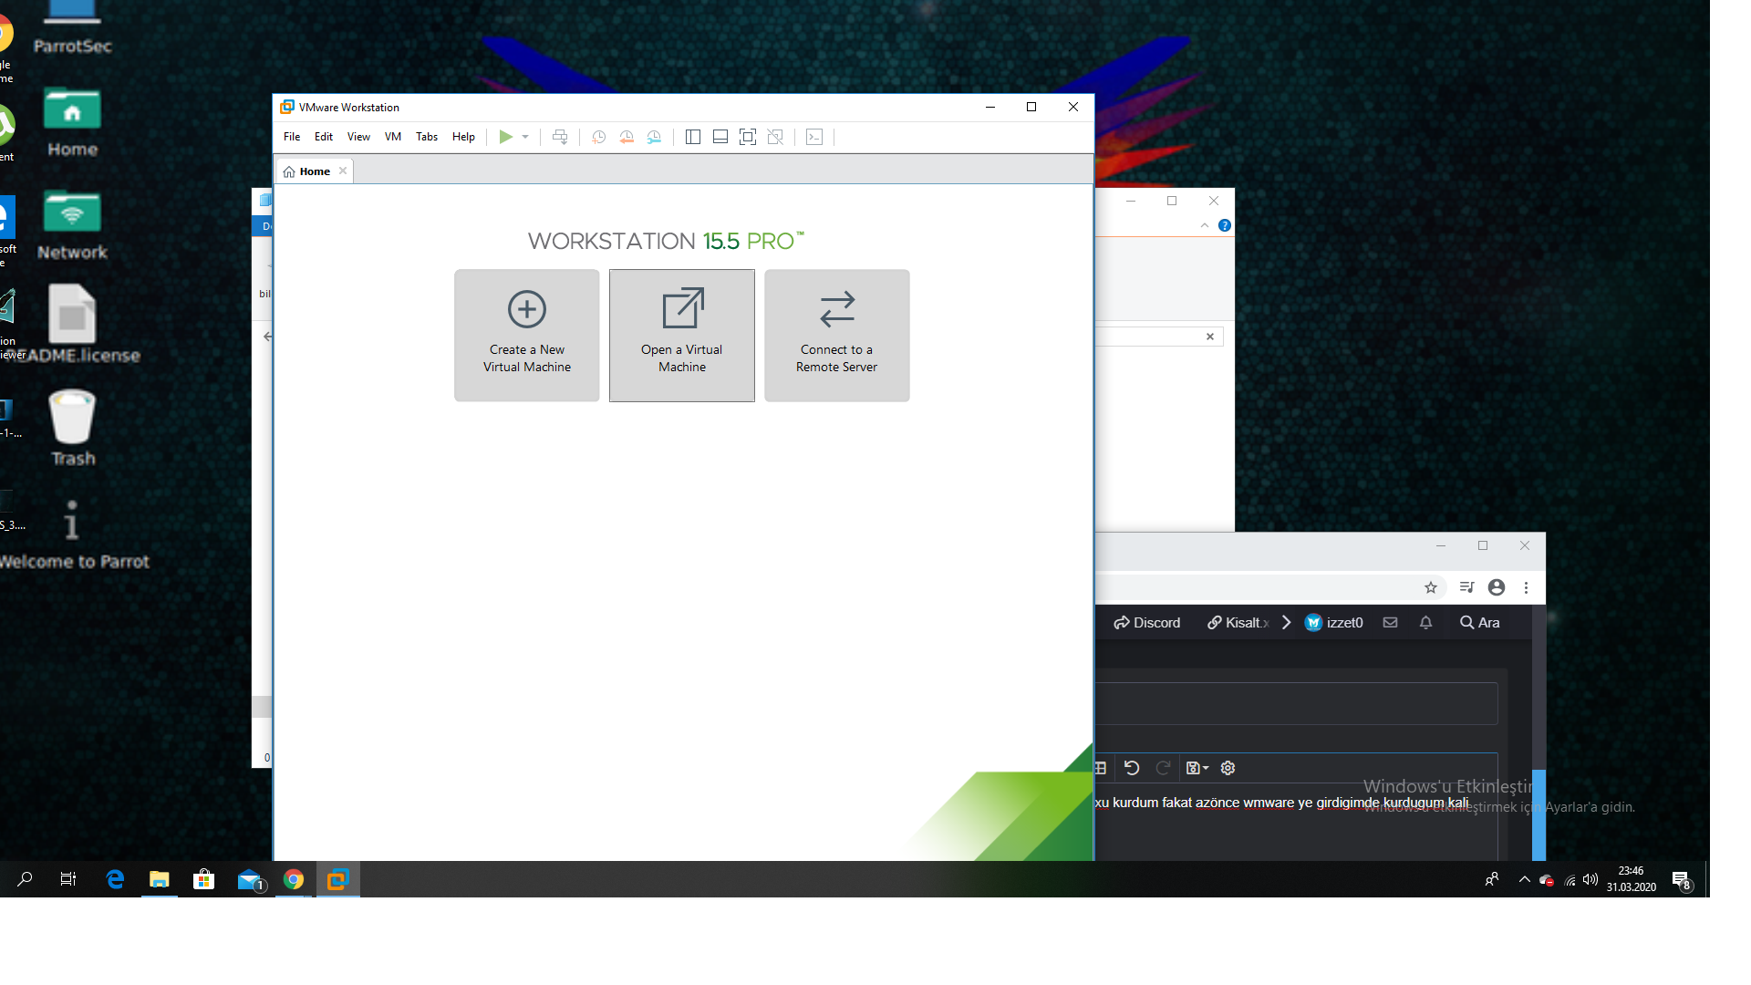
Task: Open the Snapshot Manager wrench icon
Action: point(654,137)
